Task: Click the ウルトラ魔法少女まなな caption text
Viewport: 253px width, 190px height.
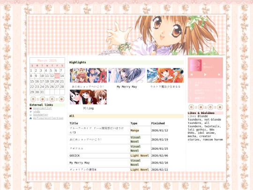Action: pyautogui.click(x=165, y=87)
